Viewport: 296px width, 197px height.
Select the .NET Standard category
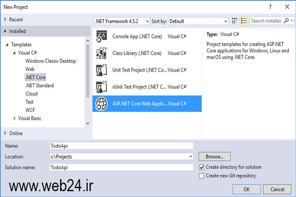click(39, 85)
